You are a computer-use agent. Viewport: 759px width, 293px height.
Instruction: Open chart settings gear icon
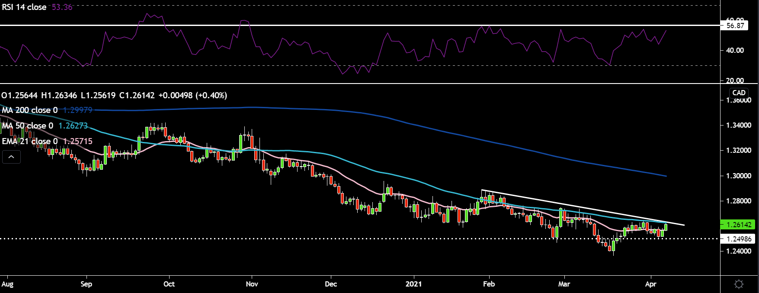pos(739,284)
